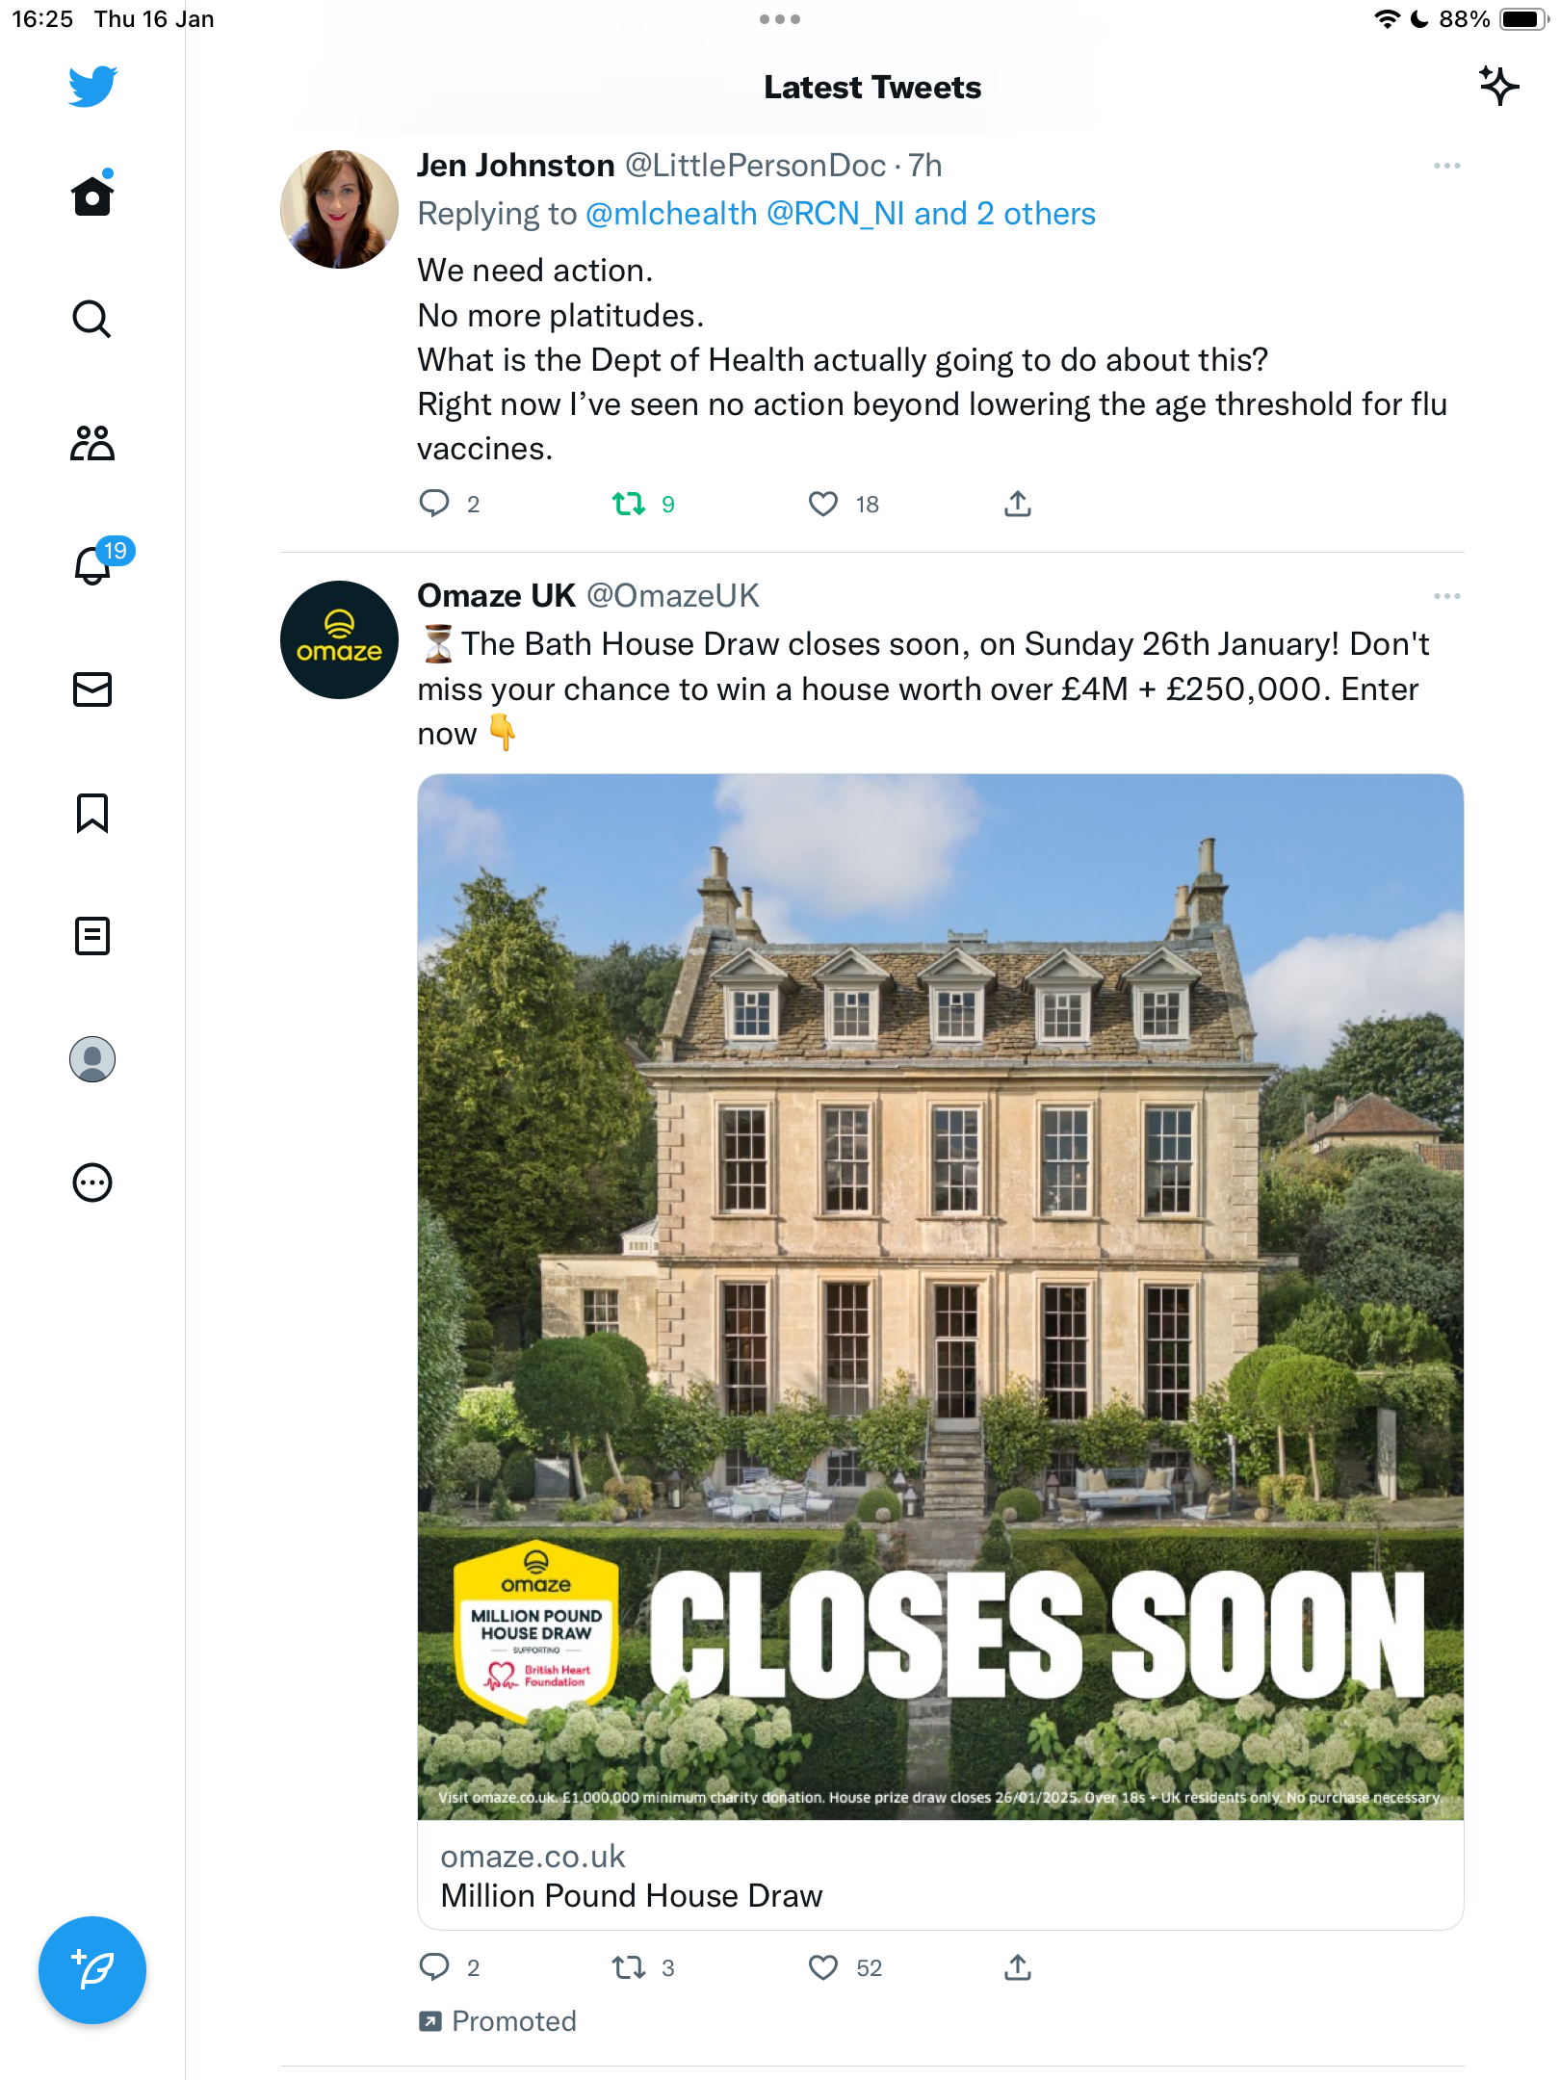Open more options for Omaze UK tweet

click(1447, 596)
